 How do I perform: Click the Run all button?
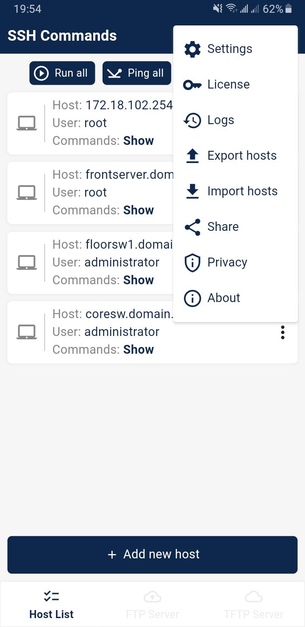tap(62, 73)
